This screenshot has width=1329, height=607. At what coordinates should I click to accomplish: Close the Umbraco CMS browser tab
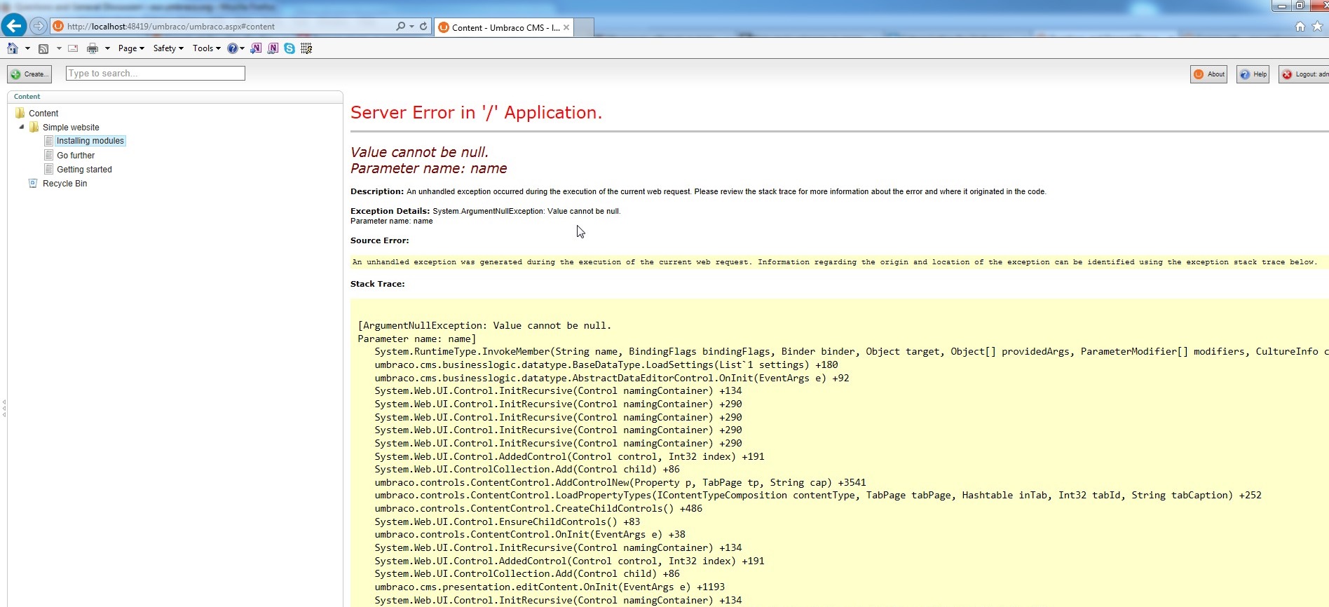pos(566,27)
